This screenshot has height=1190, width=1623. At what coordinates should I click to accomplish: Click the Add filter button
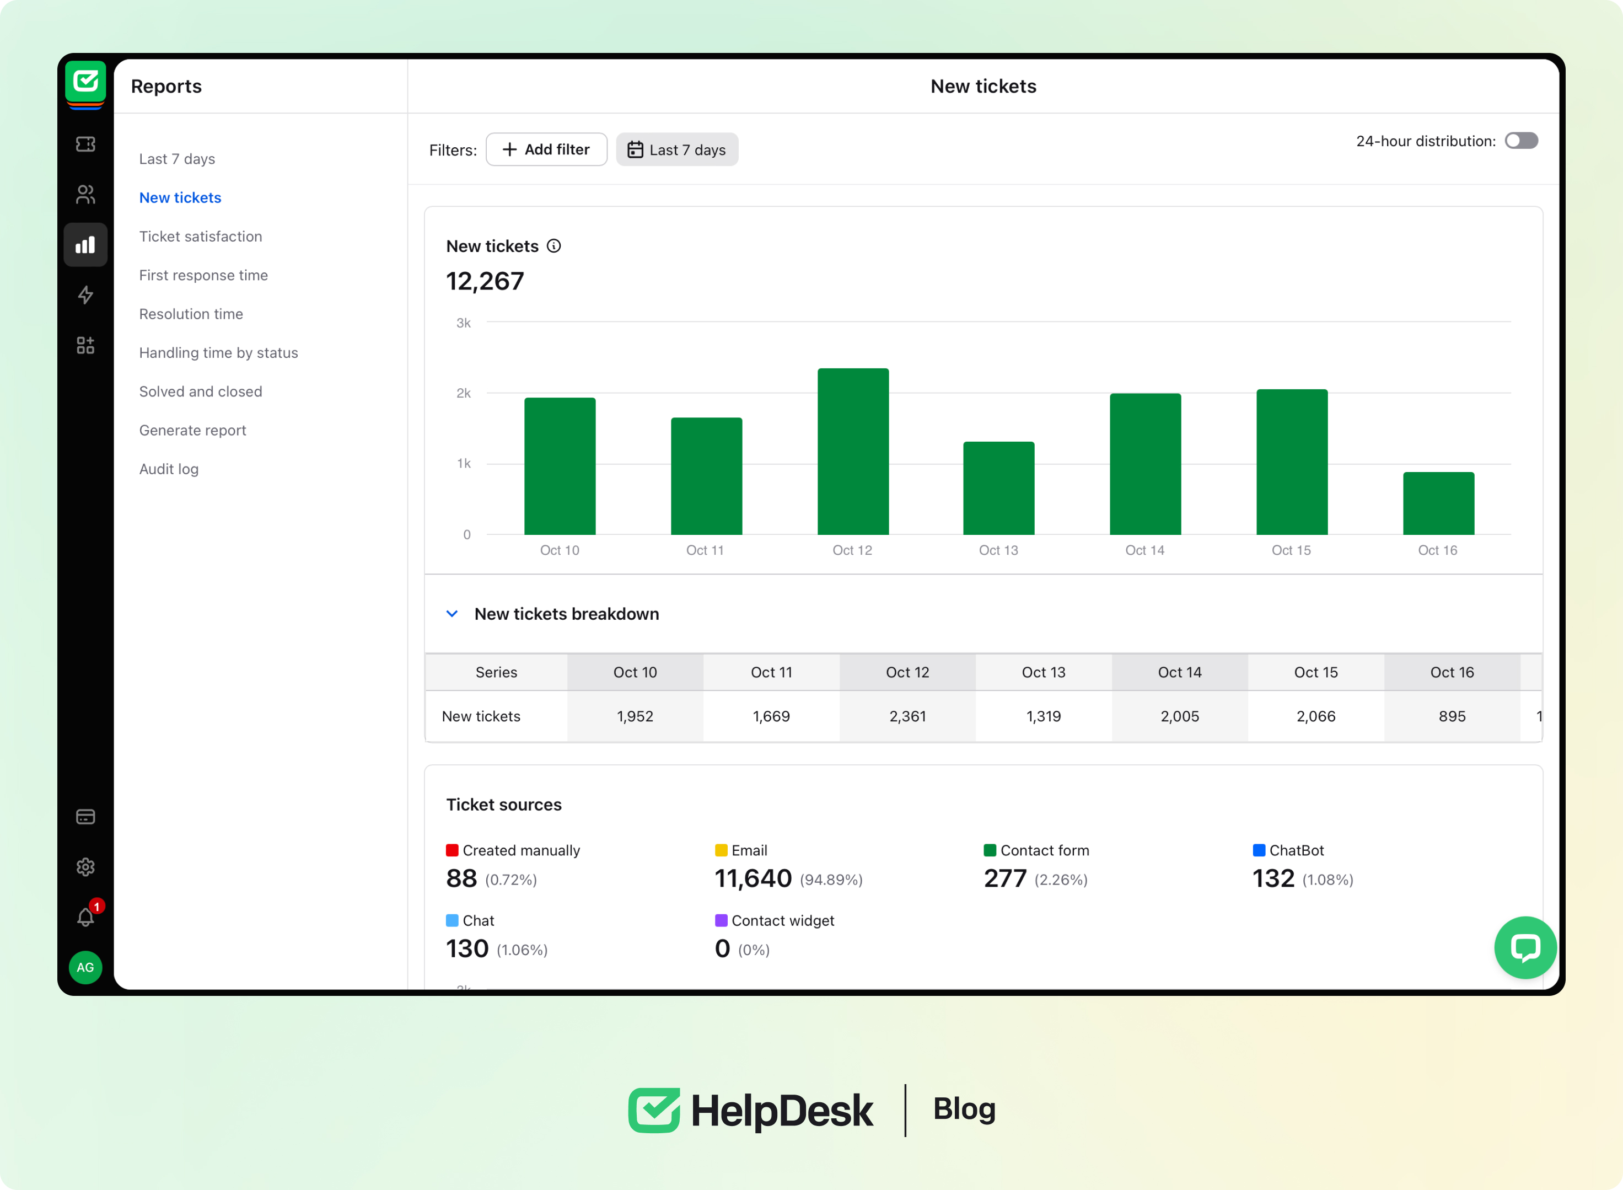[x=546, y=150]
